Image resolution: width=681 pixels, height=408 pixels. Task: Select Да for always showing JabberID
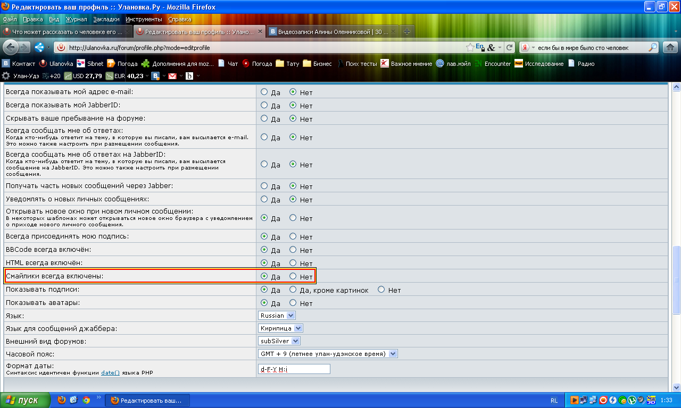(x=264, y=105)
